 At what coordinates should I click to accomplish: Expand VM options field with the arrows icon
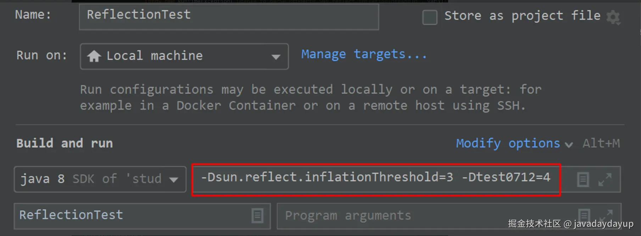605,179
